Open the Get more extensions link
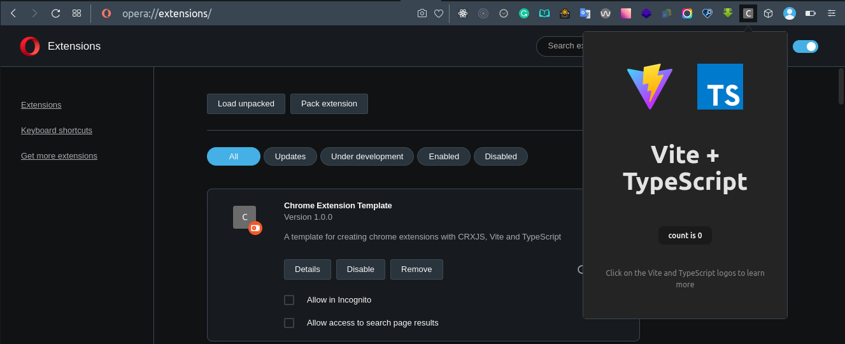The height and width of the screenshot is (344, 845). pyautogui.click(x=59, y=155)
